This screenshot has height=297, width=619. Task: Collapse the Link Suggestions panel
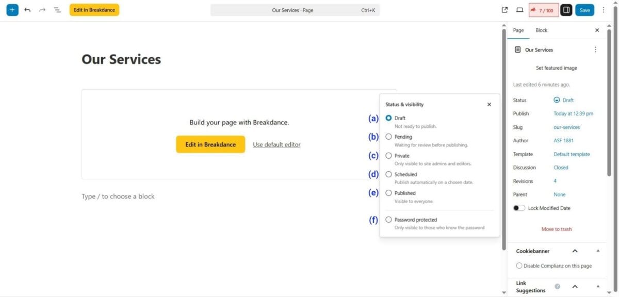575,287
